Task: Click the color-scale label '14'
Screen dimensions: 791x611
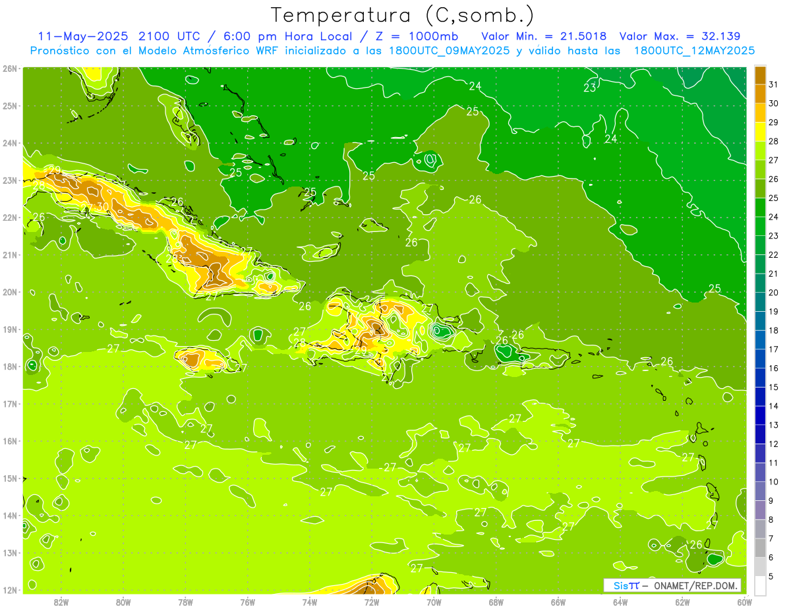Action: click(x=774, y=406)
